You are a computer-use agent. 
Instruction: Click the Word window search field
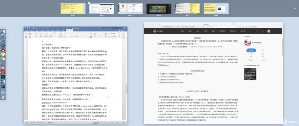(x=112, y=28)
